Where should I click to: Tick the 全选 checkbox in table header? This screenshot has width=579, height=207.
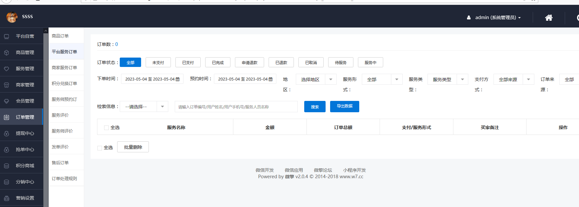[x=106, y=128]
